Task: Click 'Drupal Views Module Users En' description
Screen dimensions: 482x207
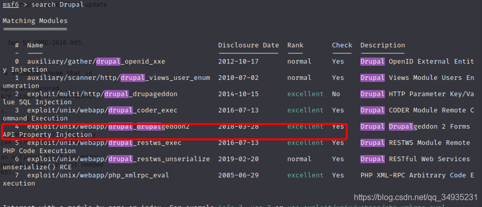Action: [417, 78]
